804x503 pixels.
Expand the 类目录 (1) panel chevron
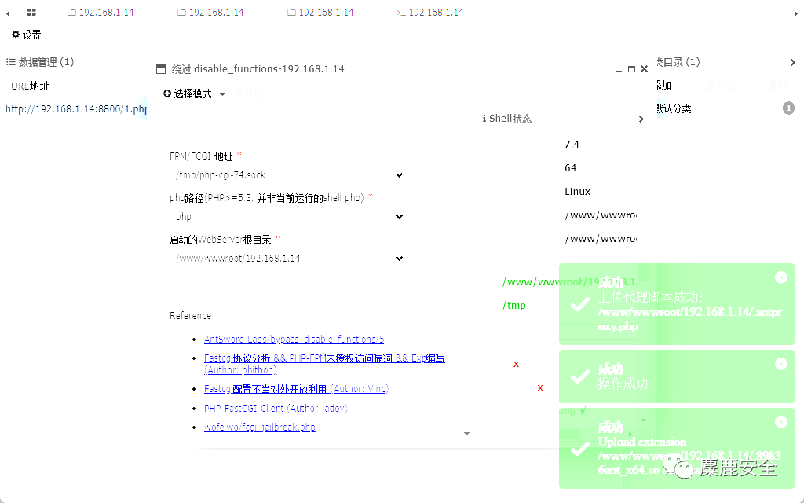point(793,62)
